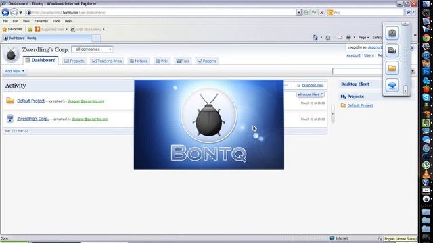Switch to the Tracking Area tab
This screenshot has height=243, width=433.
pos(107,61)
